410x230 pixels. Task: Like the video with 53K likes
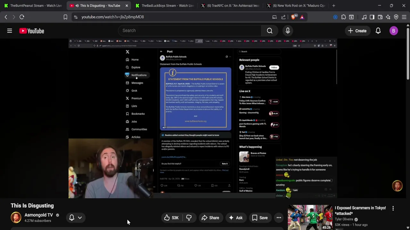click(171, 218)
